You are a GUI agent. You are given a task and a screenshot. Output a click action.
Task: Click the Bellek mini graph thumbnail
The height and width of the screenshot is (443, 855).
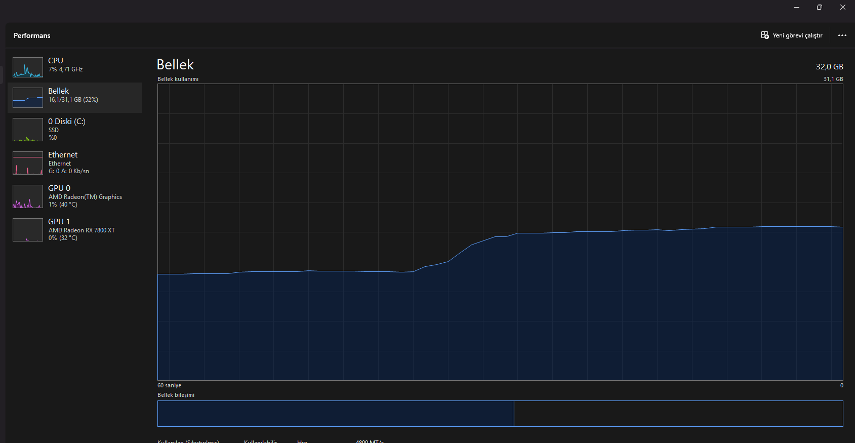28,98
